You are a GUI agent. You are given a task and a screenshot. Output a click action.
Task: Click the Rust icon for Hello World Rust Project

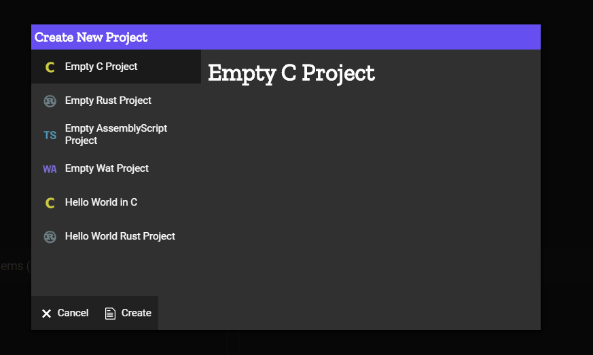(x=50, y=237)
